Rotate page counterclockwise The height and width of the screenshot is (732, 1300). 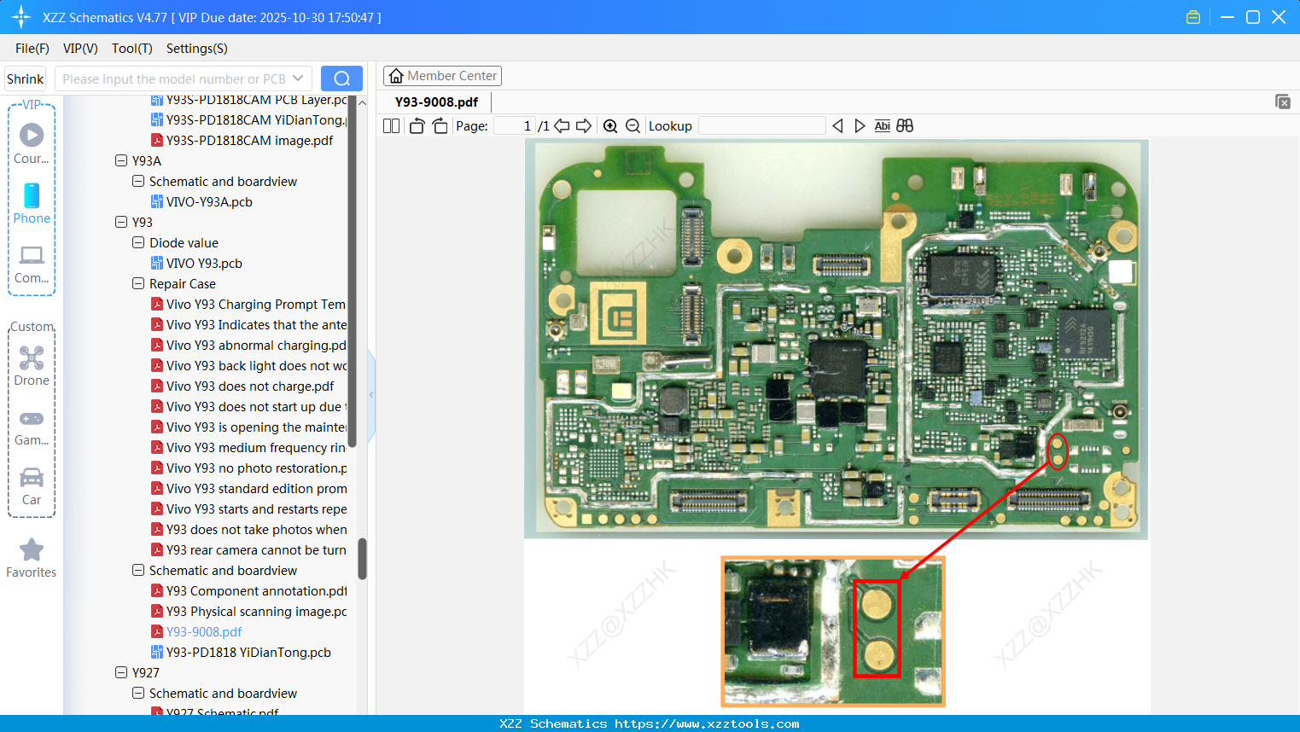(417, 125)
